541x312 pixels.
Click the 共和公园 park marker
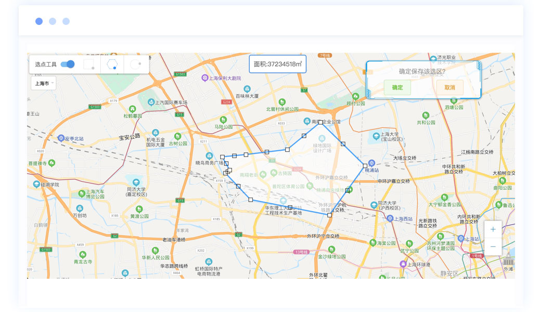pos(426,115)
